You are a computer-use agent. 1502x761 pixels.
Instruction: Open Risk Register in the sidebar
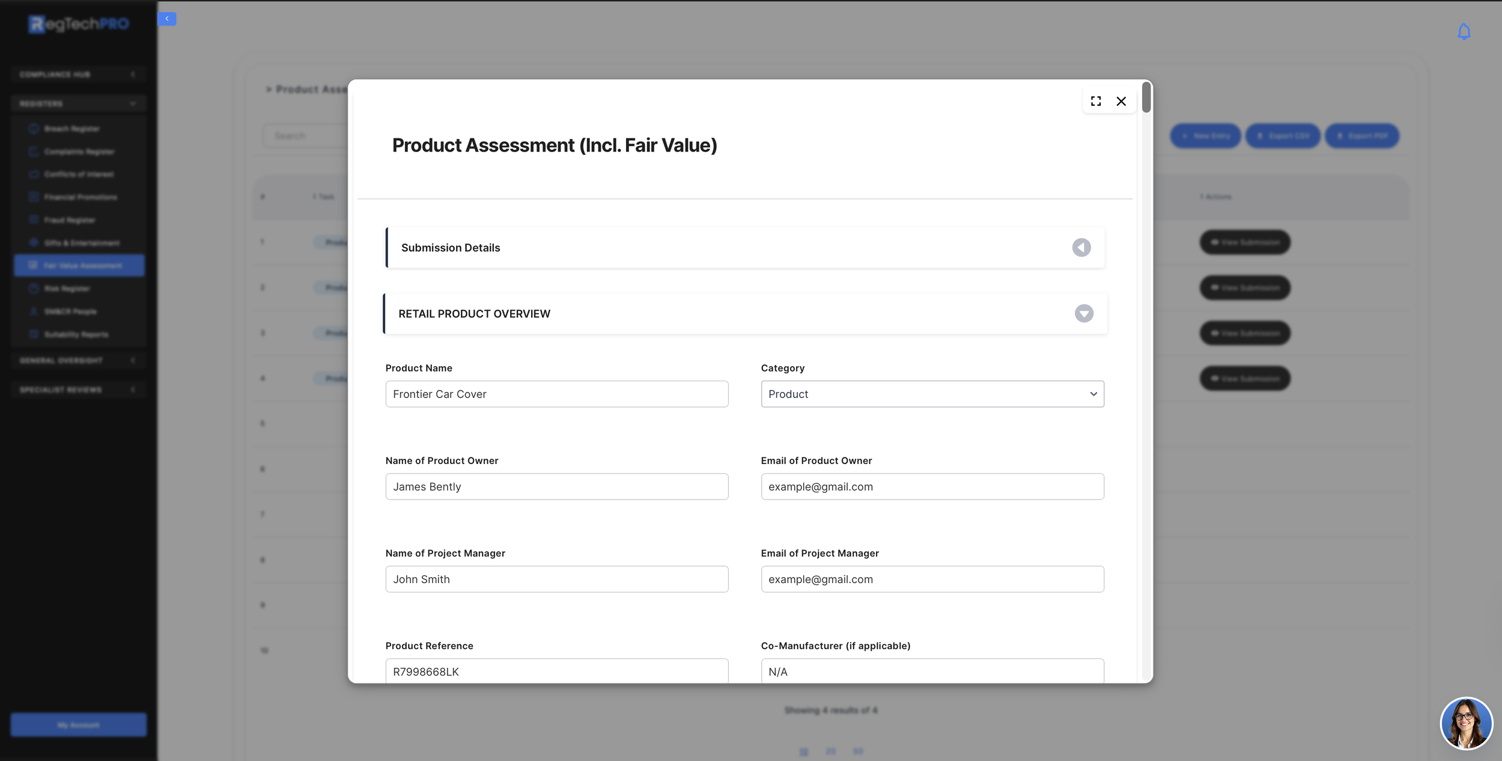point(67,289)
